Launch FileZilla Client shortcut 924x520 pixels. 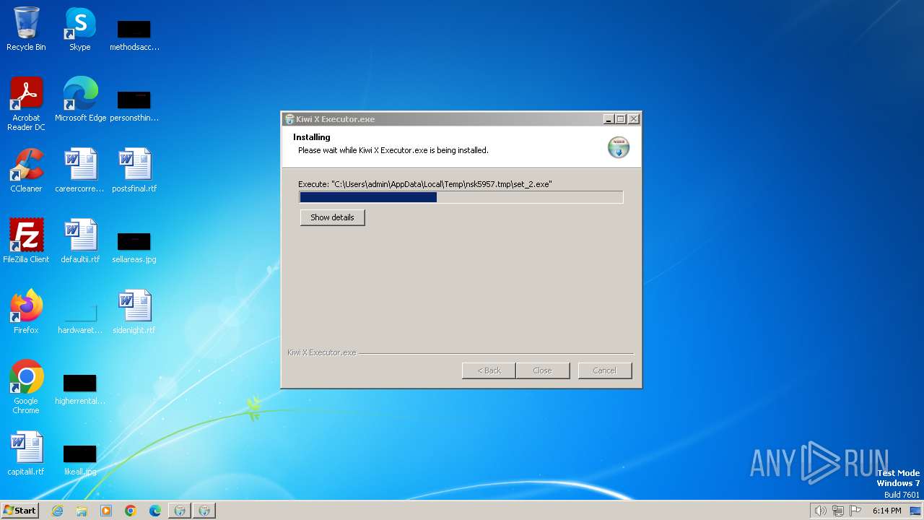coord(26,240)
